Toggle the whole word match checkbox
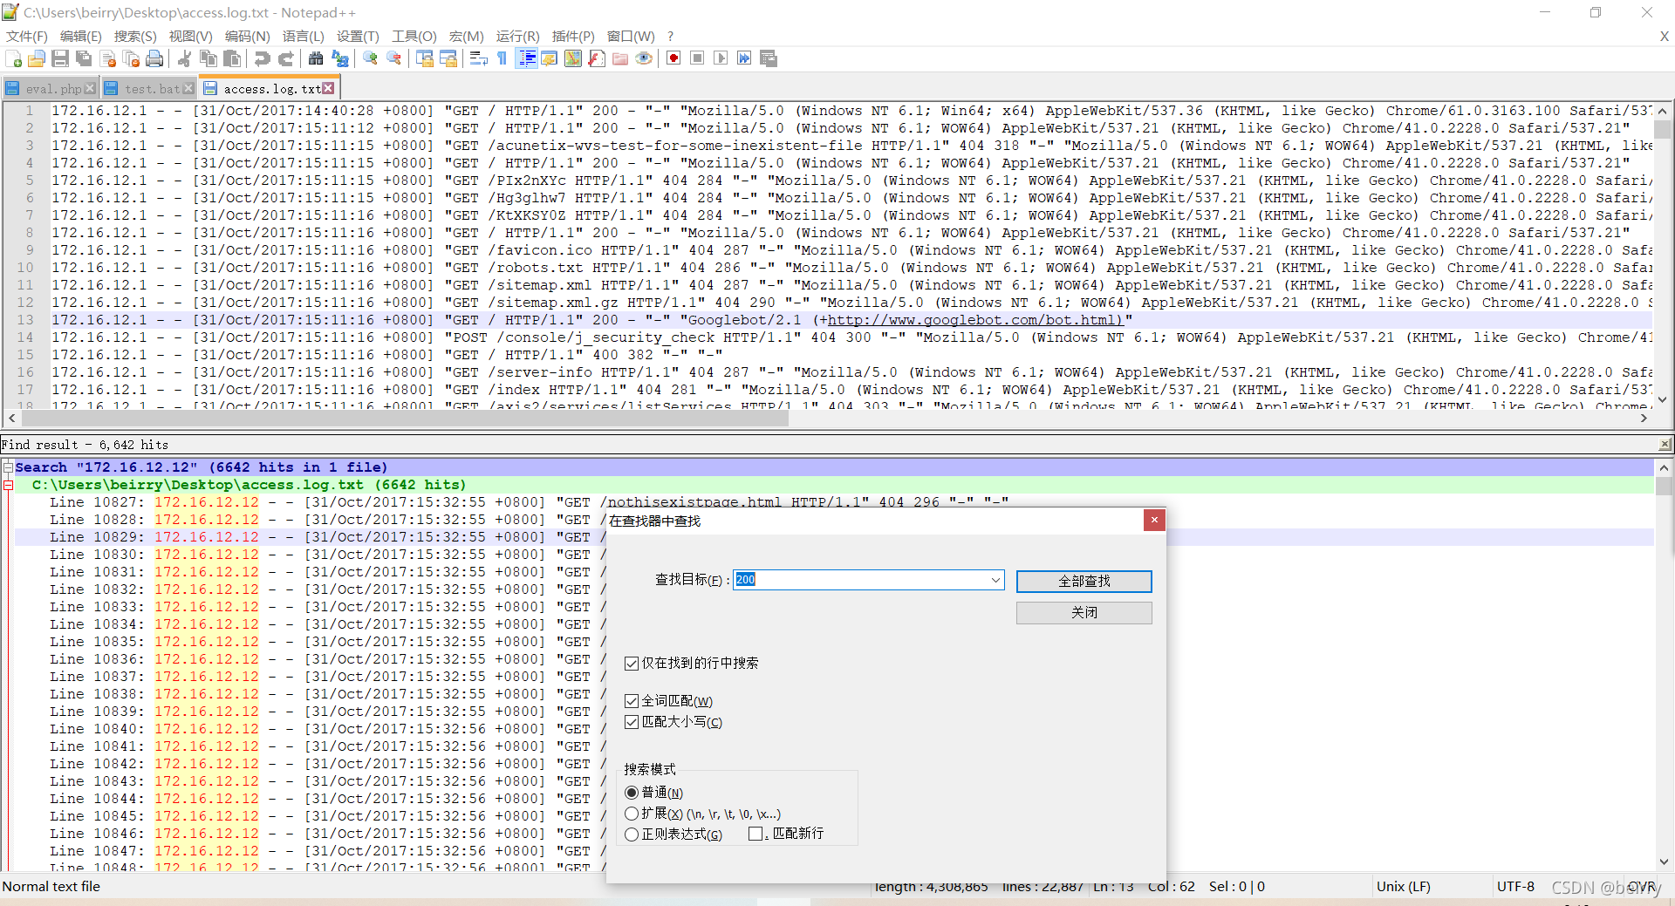Screen dimensions: 1675x906 tap(632, 701)
